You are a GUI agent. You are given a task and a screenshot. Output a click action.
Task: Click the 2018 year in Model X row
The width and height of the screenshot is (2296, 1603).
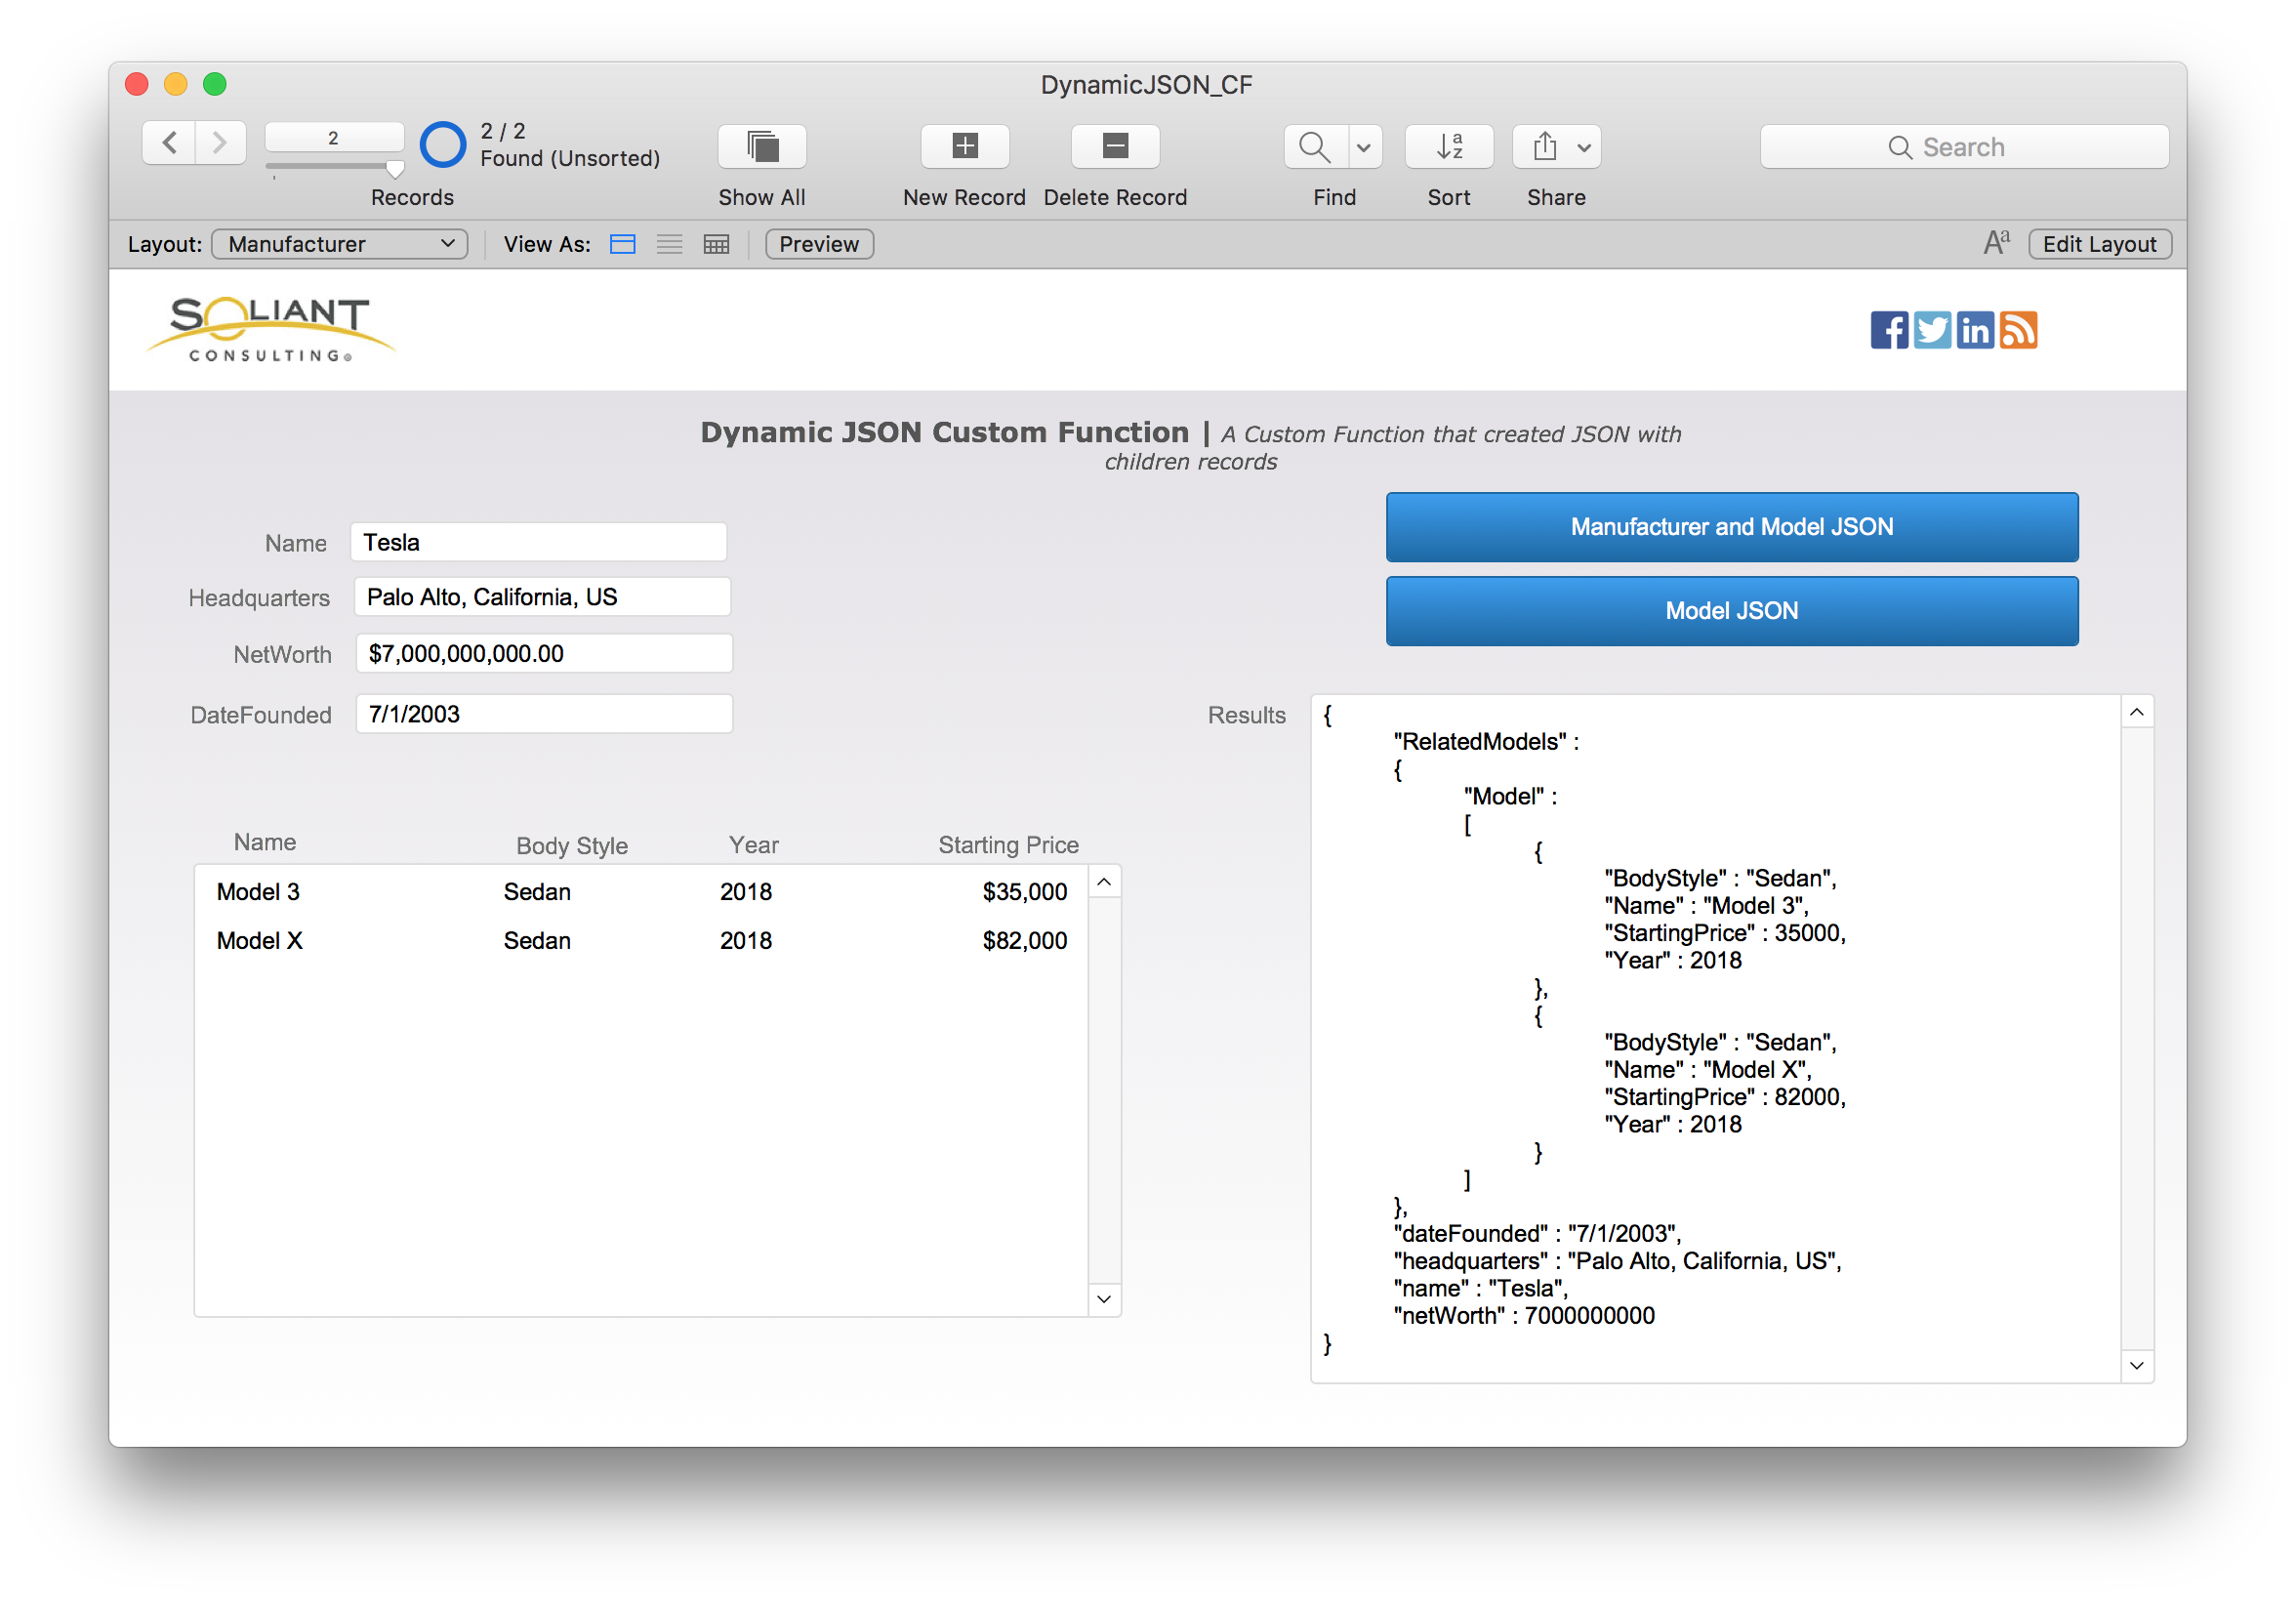click(x=746, y=941)
